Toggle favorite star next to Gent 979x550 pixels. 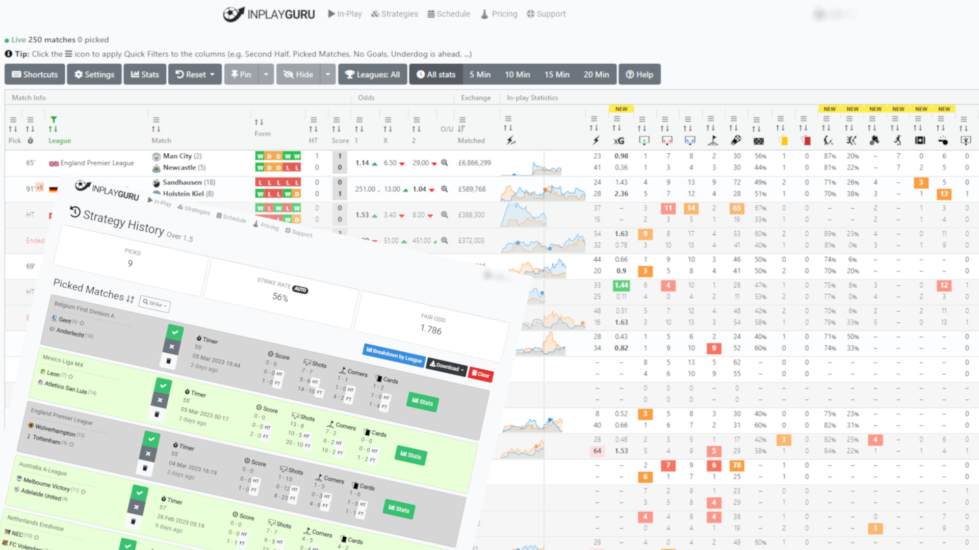click(82, 323)
